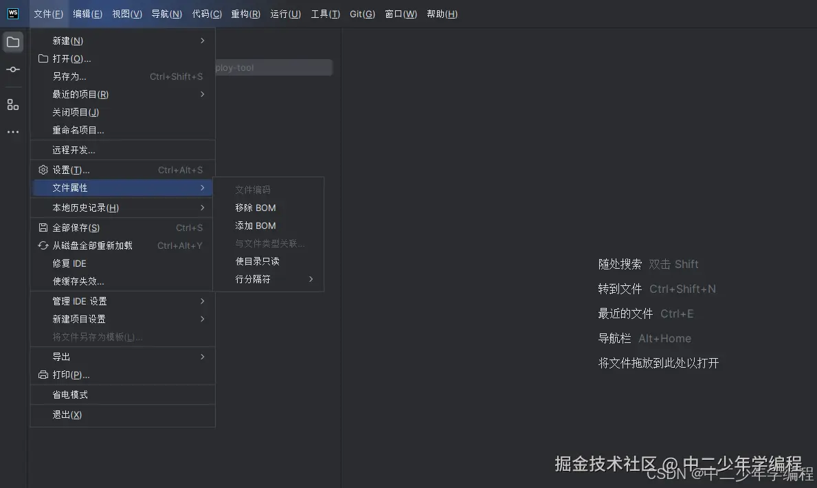817x488 pixels.
Task: Select the Commit icon in the left sidebar
Action: pos(13,69)
